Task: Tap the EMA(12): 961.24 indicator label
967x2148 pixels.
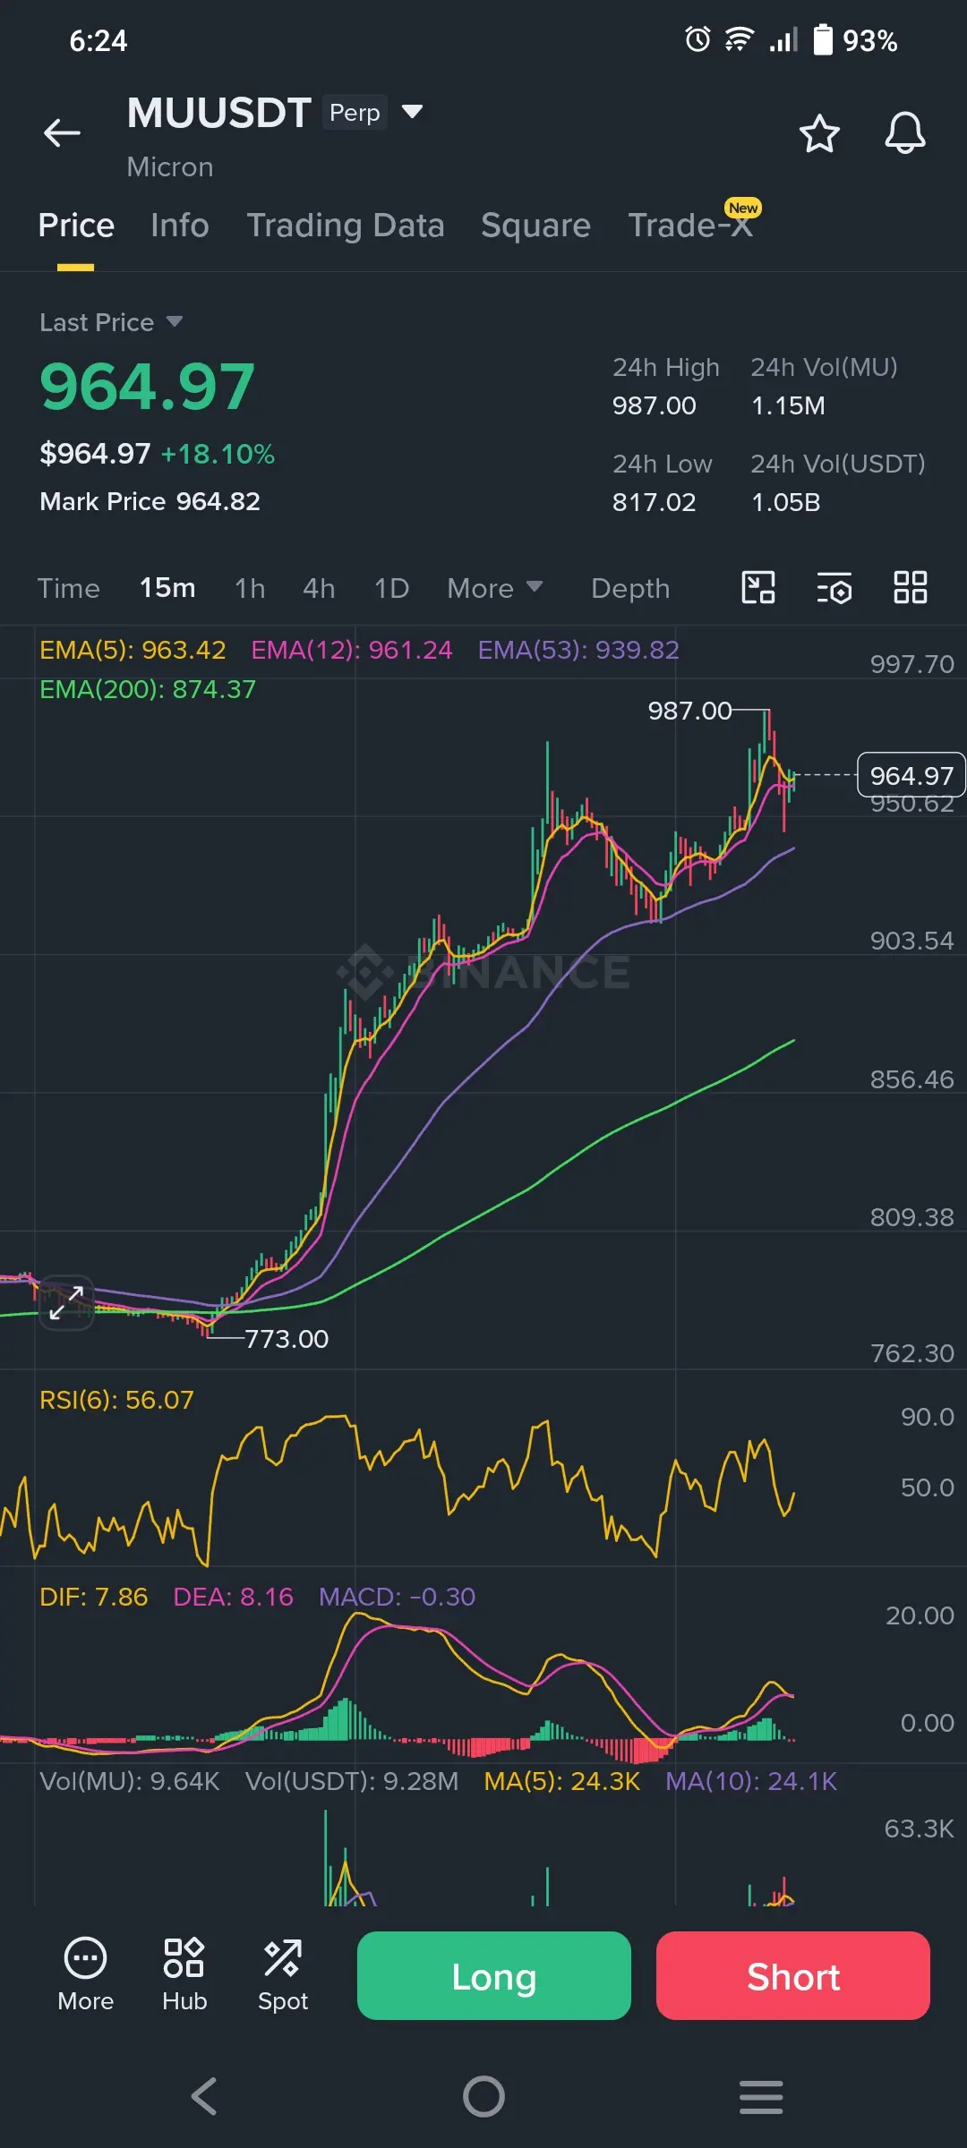Action: point(351,650)
